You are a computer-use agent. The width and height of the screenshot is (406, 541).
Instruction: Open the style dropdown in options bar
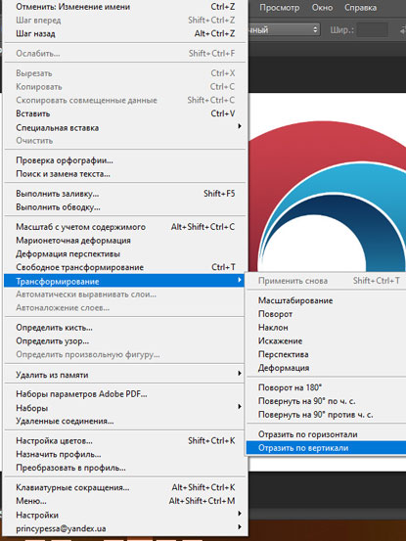point(284,30)
